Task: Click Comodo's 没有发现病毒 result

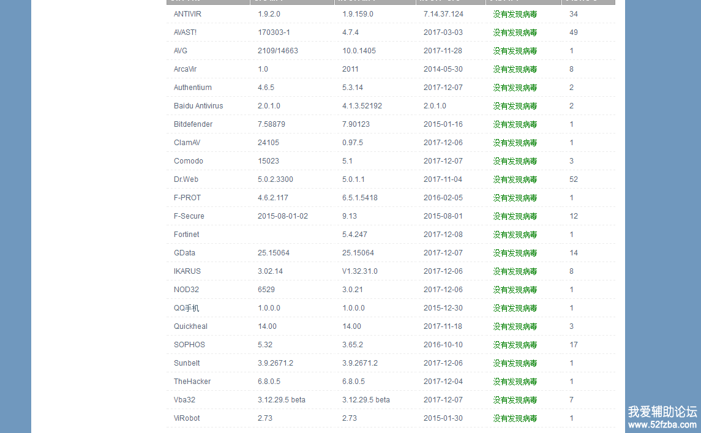Action: [x=515, y=161]
